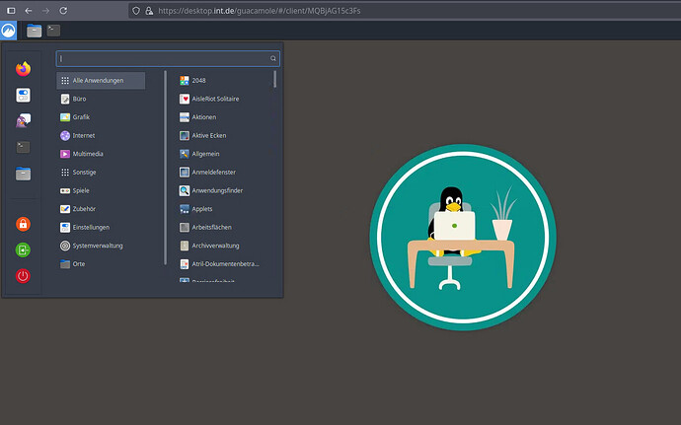This screenshot has height=425, width=681.
Task: Click the application menu button in the panel
Action: click(8, 31)
